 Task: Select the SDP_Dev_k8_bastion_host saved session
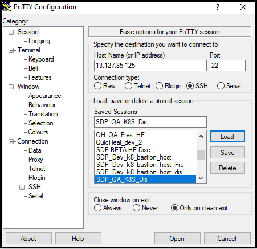145,157
